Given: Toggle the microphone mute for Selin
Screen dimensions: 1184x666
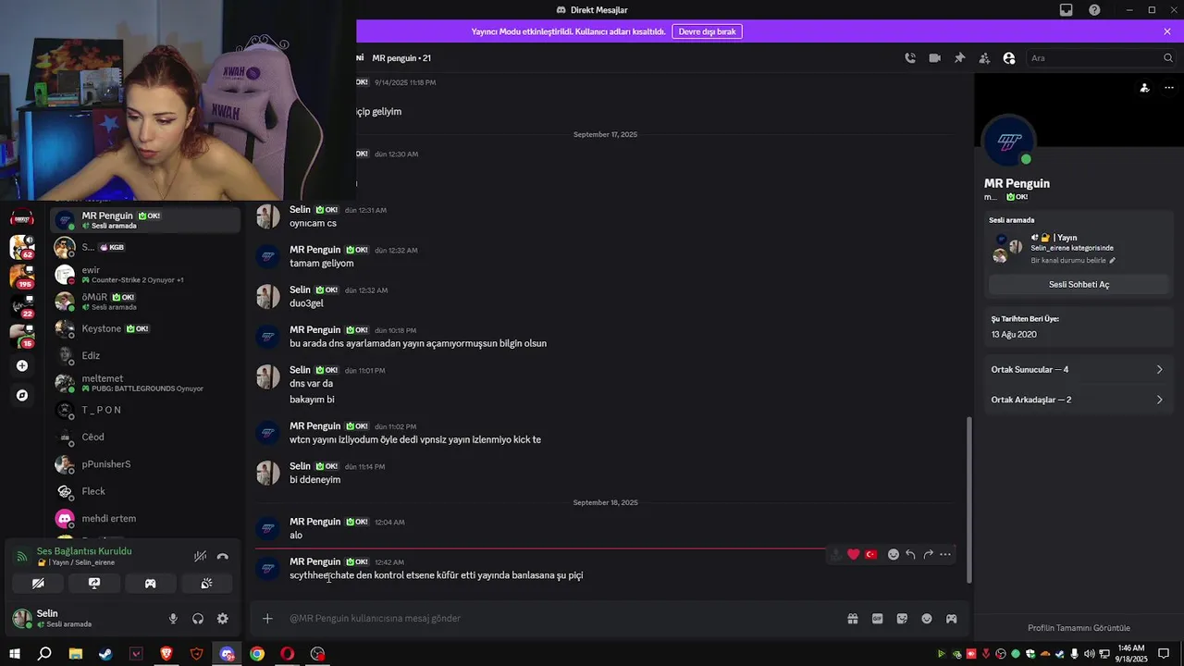Looking at the screenshot, I should [x=173, y=619].
